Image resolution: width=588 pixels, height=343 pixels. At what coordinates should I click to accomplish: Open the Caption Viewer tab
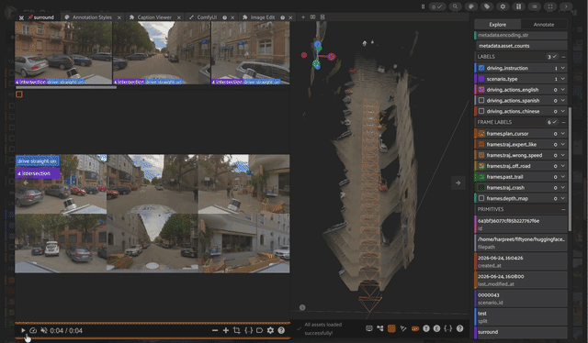pyautogui.click(x=154, y=17)
